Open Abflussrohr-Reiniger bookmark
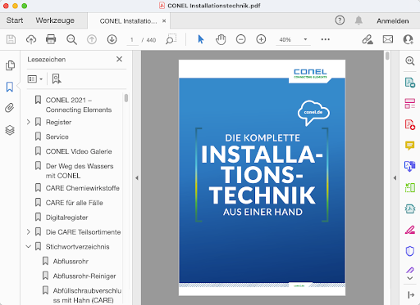The height and width of the screenshot is (305, 420). [84, 276]
